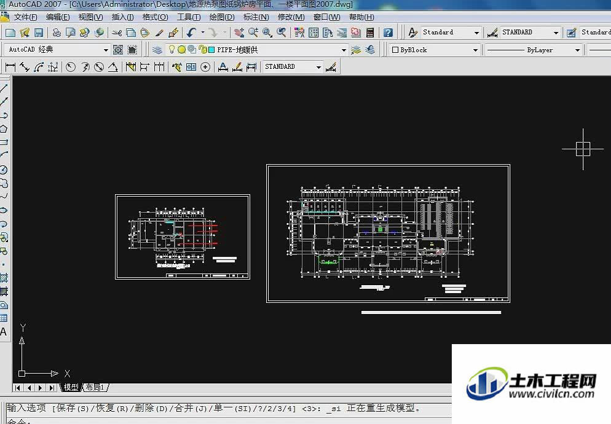Toggle layer freeze sun icon
Image resolution: width=611 pixels, height=424 pixels.
point(181,50)
